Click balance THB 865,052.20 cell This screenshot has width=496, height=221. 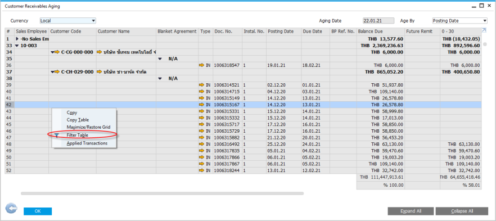click(381, 72)
